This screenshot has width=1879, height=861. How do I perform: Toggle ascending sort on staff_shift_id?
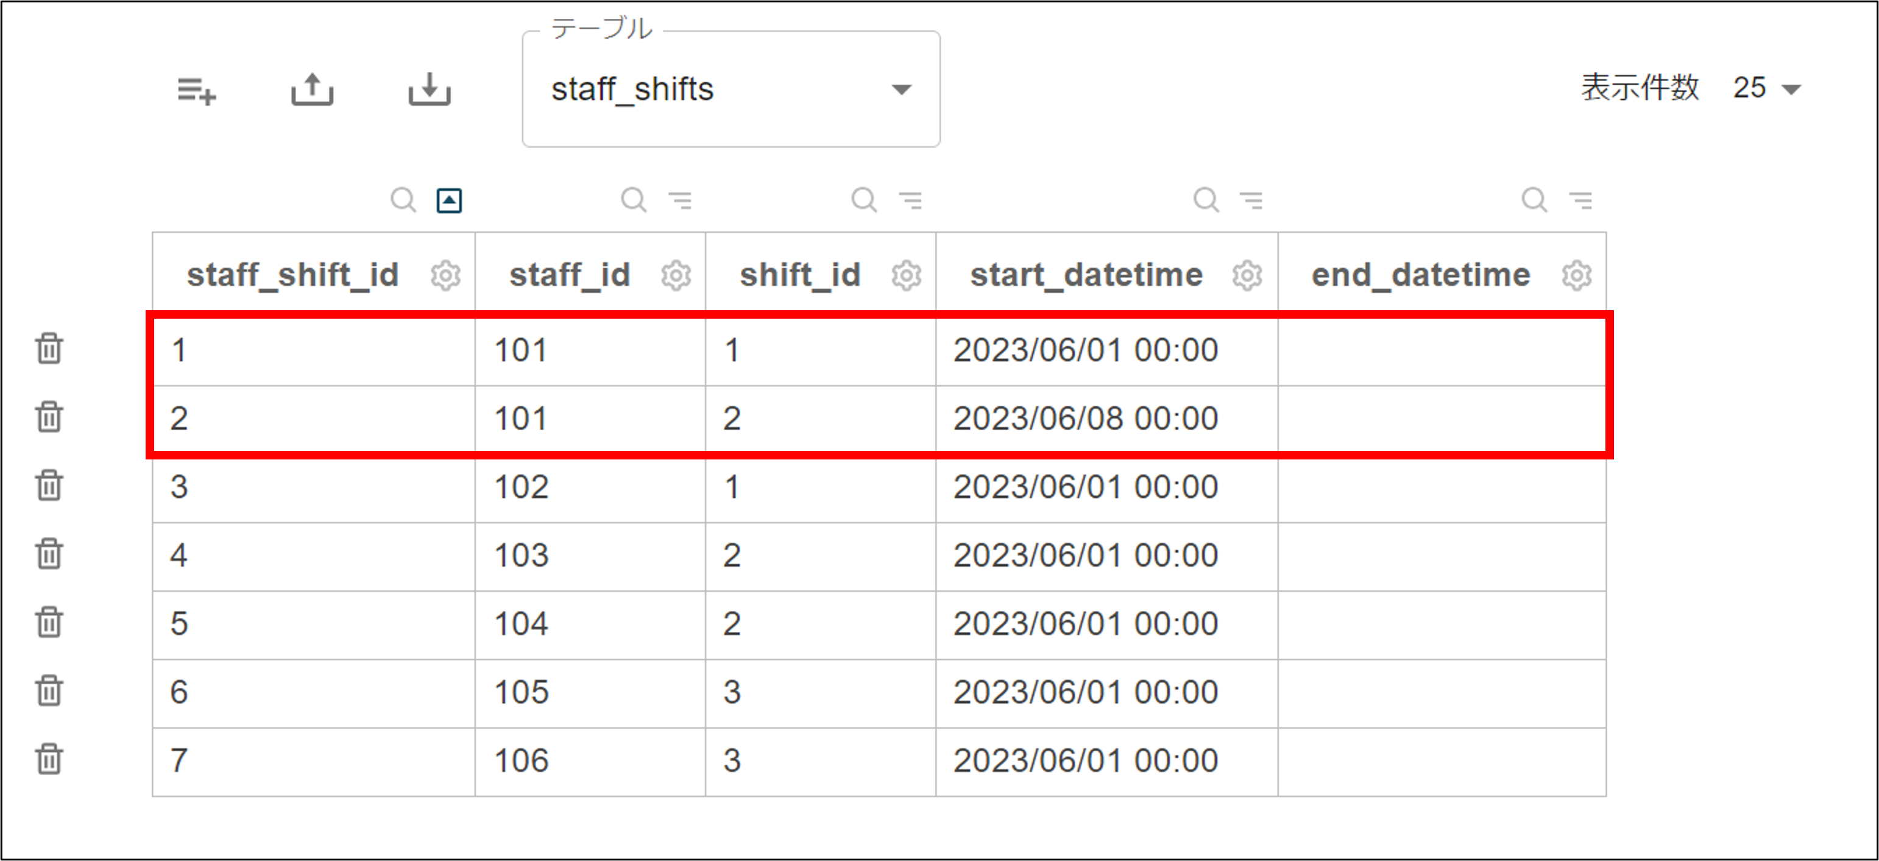[x=449, y=200]
